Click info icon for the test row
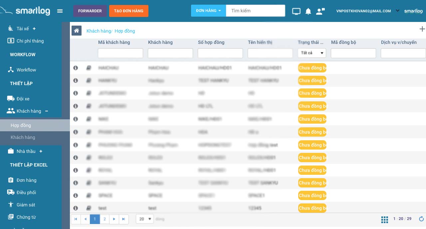This screenshot has width=426, height=229. [x=76, y=208]
